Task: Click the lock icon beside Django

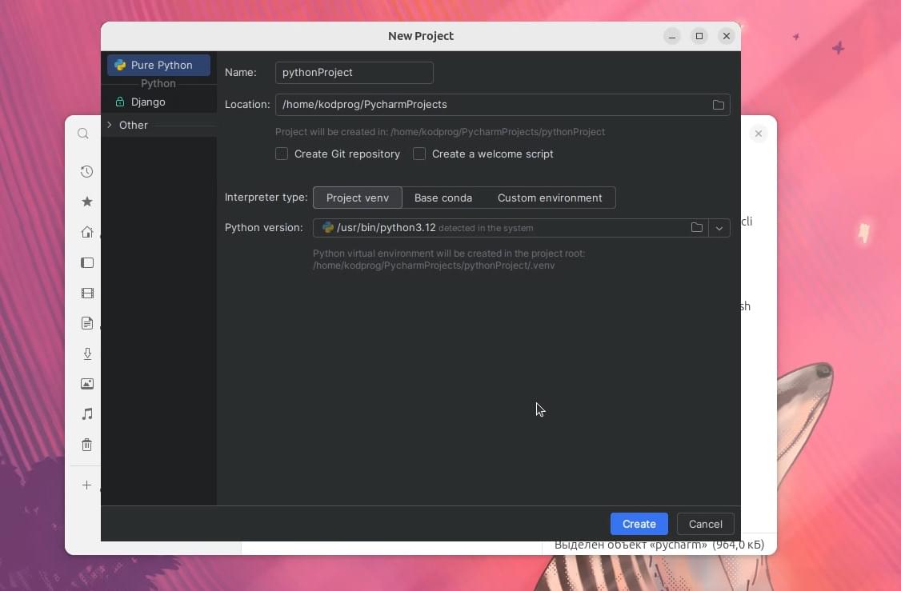Action: [119, 102]
